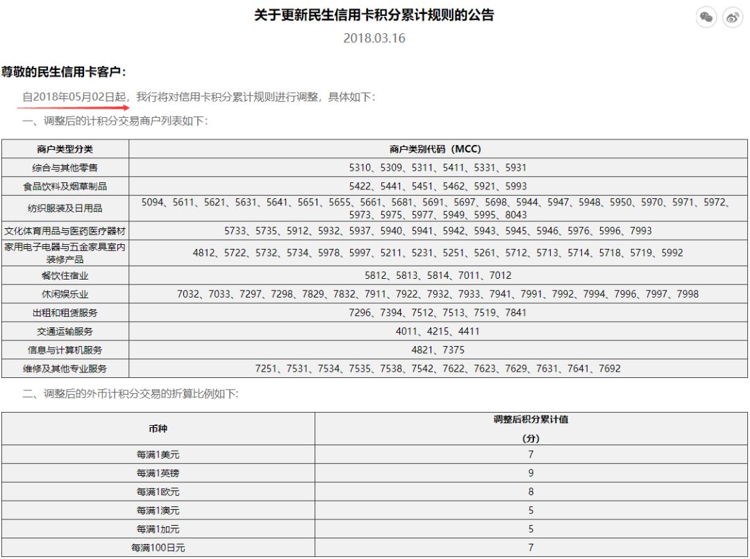Select row label 食品饮料及烟草制品
This screenshot has width=750, height=559.
[x=65, y=187]
